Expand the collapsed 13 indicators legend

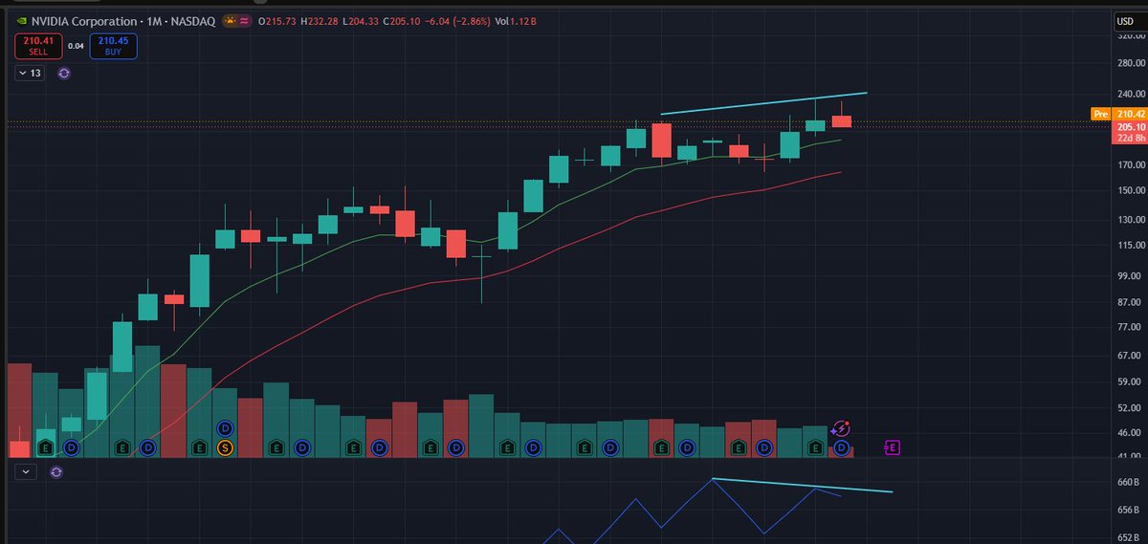click(29, 73)
